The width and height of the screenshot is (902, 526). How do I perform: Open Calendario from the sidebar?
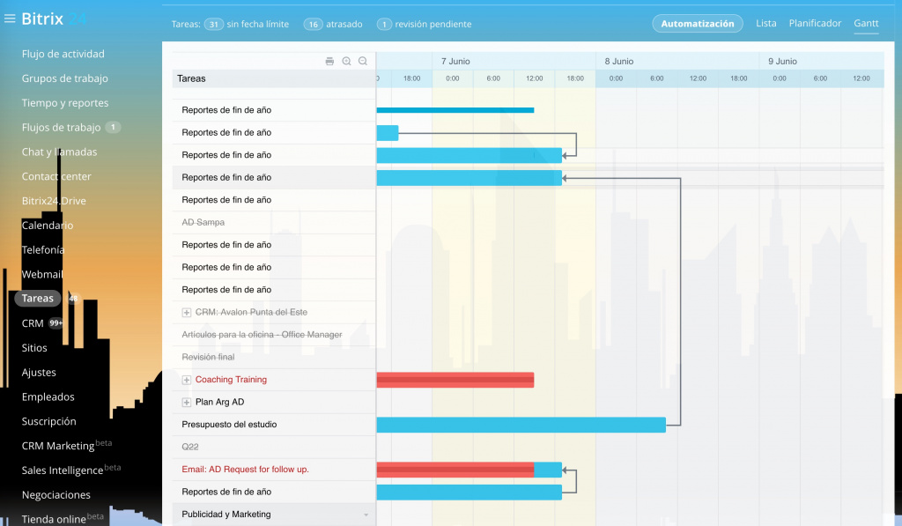(48, 226)
